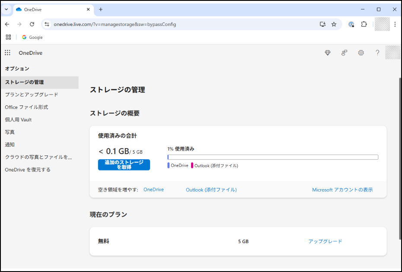Click the オプション sidebar heading

[x=17, y=69]
